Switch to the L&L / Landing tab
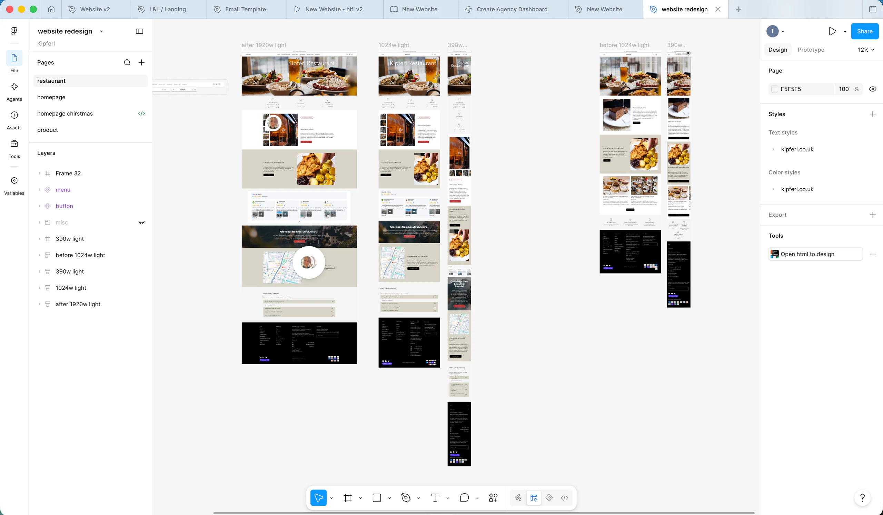Image resolution: width=883 pixels, height=515 pixels. pos(169,9)
